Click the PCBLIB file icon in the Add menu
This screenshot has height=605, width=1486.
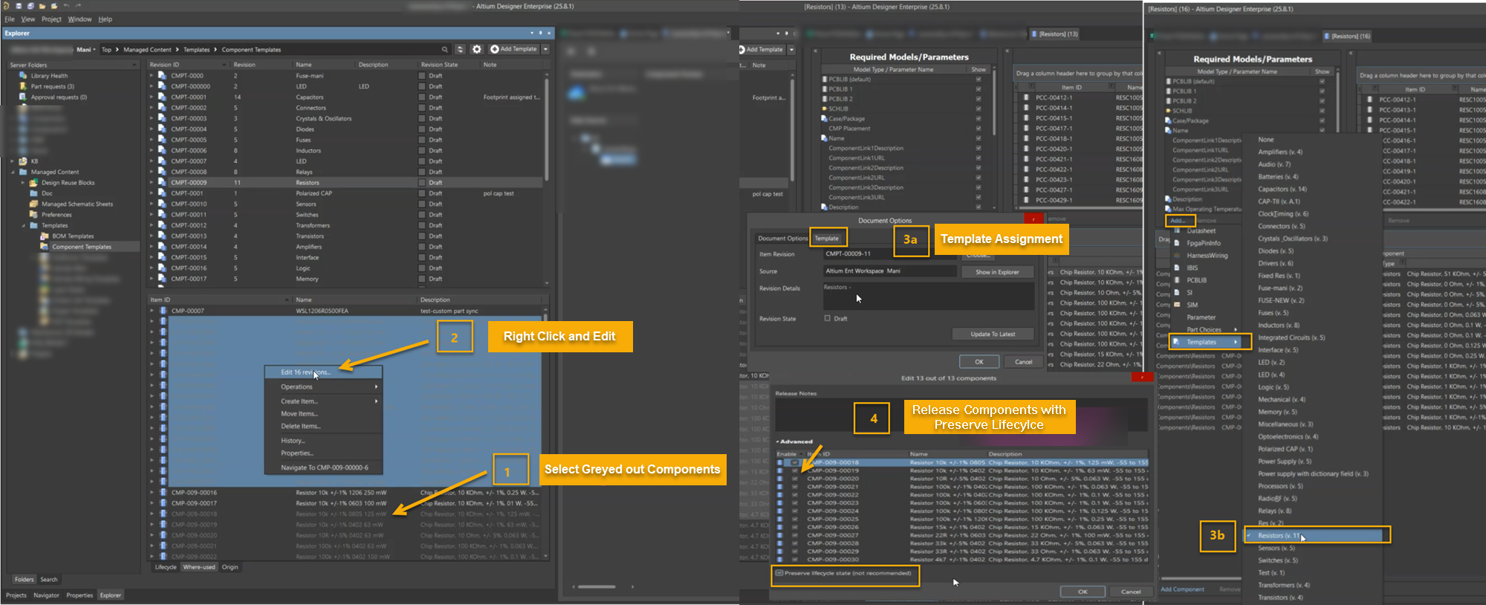[1177, 280]
